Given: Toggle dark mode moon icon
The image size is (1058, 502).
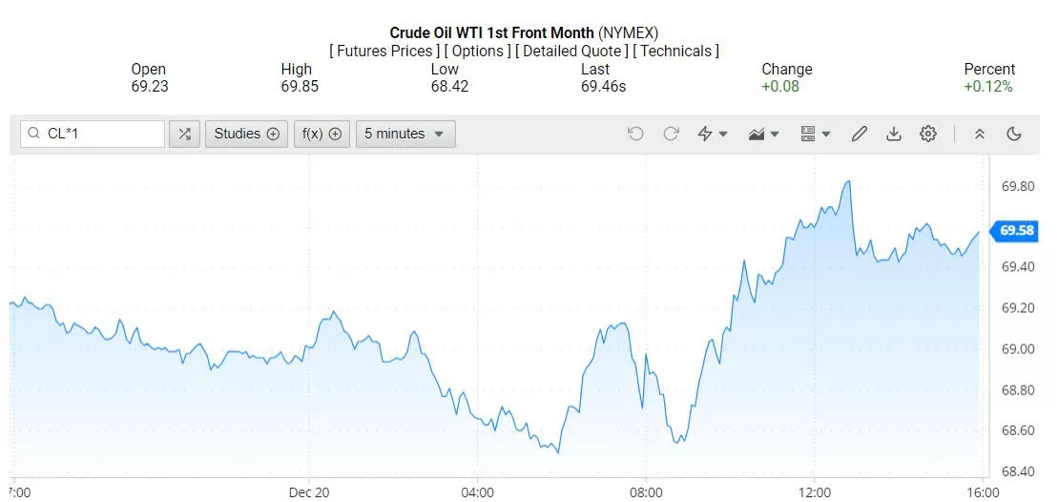Looking at the screenshot, I should 1013,134.
